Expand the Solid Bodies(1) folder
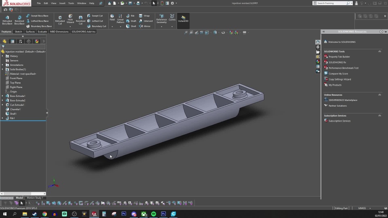388x218 pixels. coord(2,69)
